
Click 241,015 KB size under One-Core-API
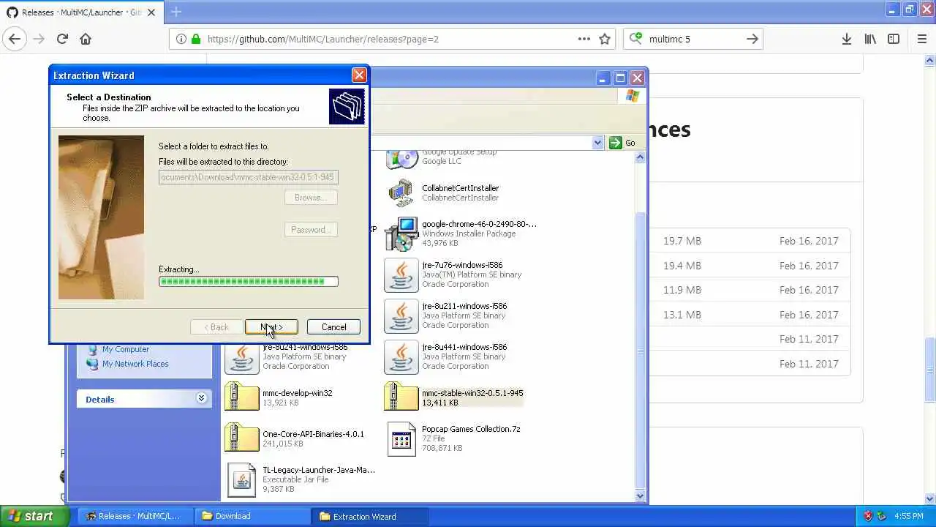tap(283, 444)
